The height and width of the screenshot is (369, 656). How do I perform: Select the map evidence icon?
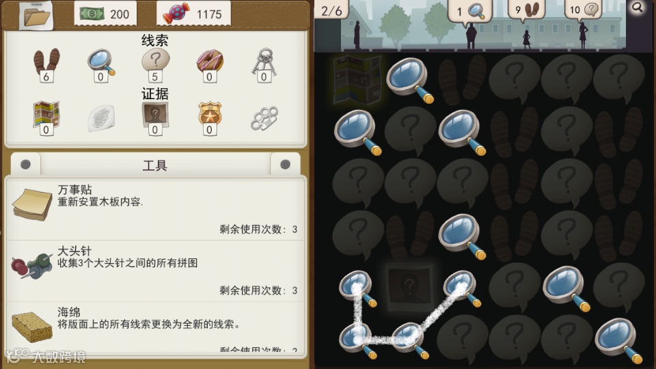pos(46,118)
